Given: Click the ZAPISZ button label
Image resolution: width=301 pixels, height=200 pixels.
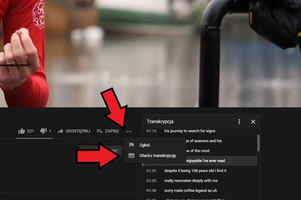Looking at the screenshot, I should point(112,131).
